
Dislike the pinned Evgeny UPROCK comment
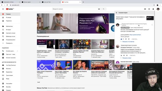(126, 39)
